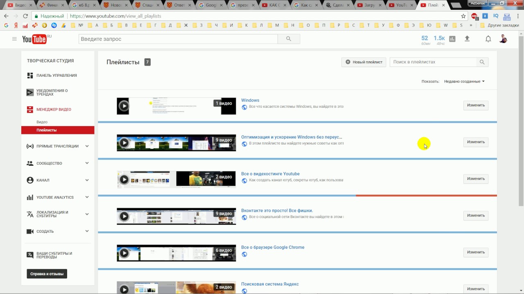Expand Локализация и субтитры section
The width and height of the screenshot is (524, 294).
click(87, 214)
